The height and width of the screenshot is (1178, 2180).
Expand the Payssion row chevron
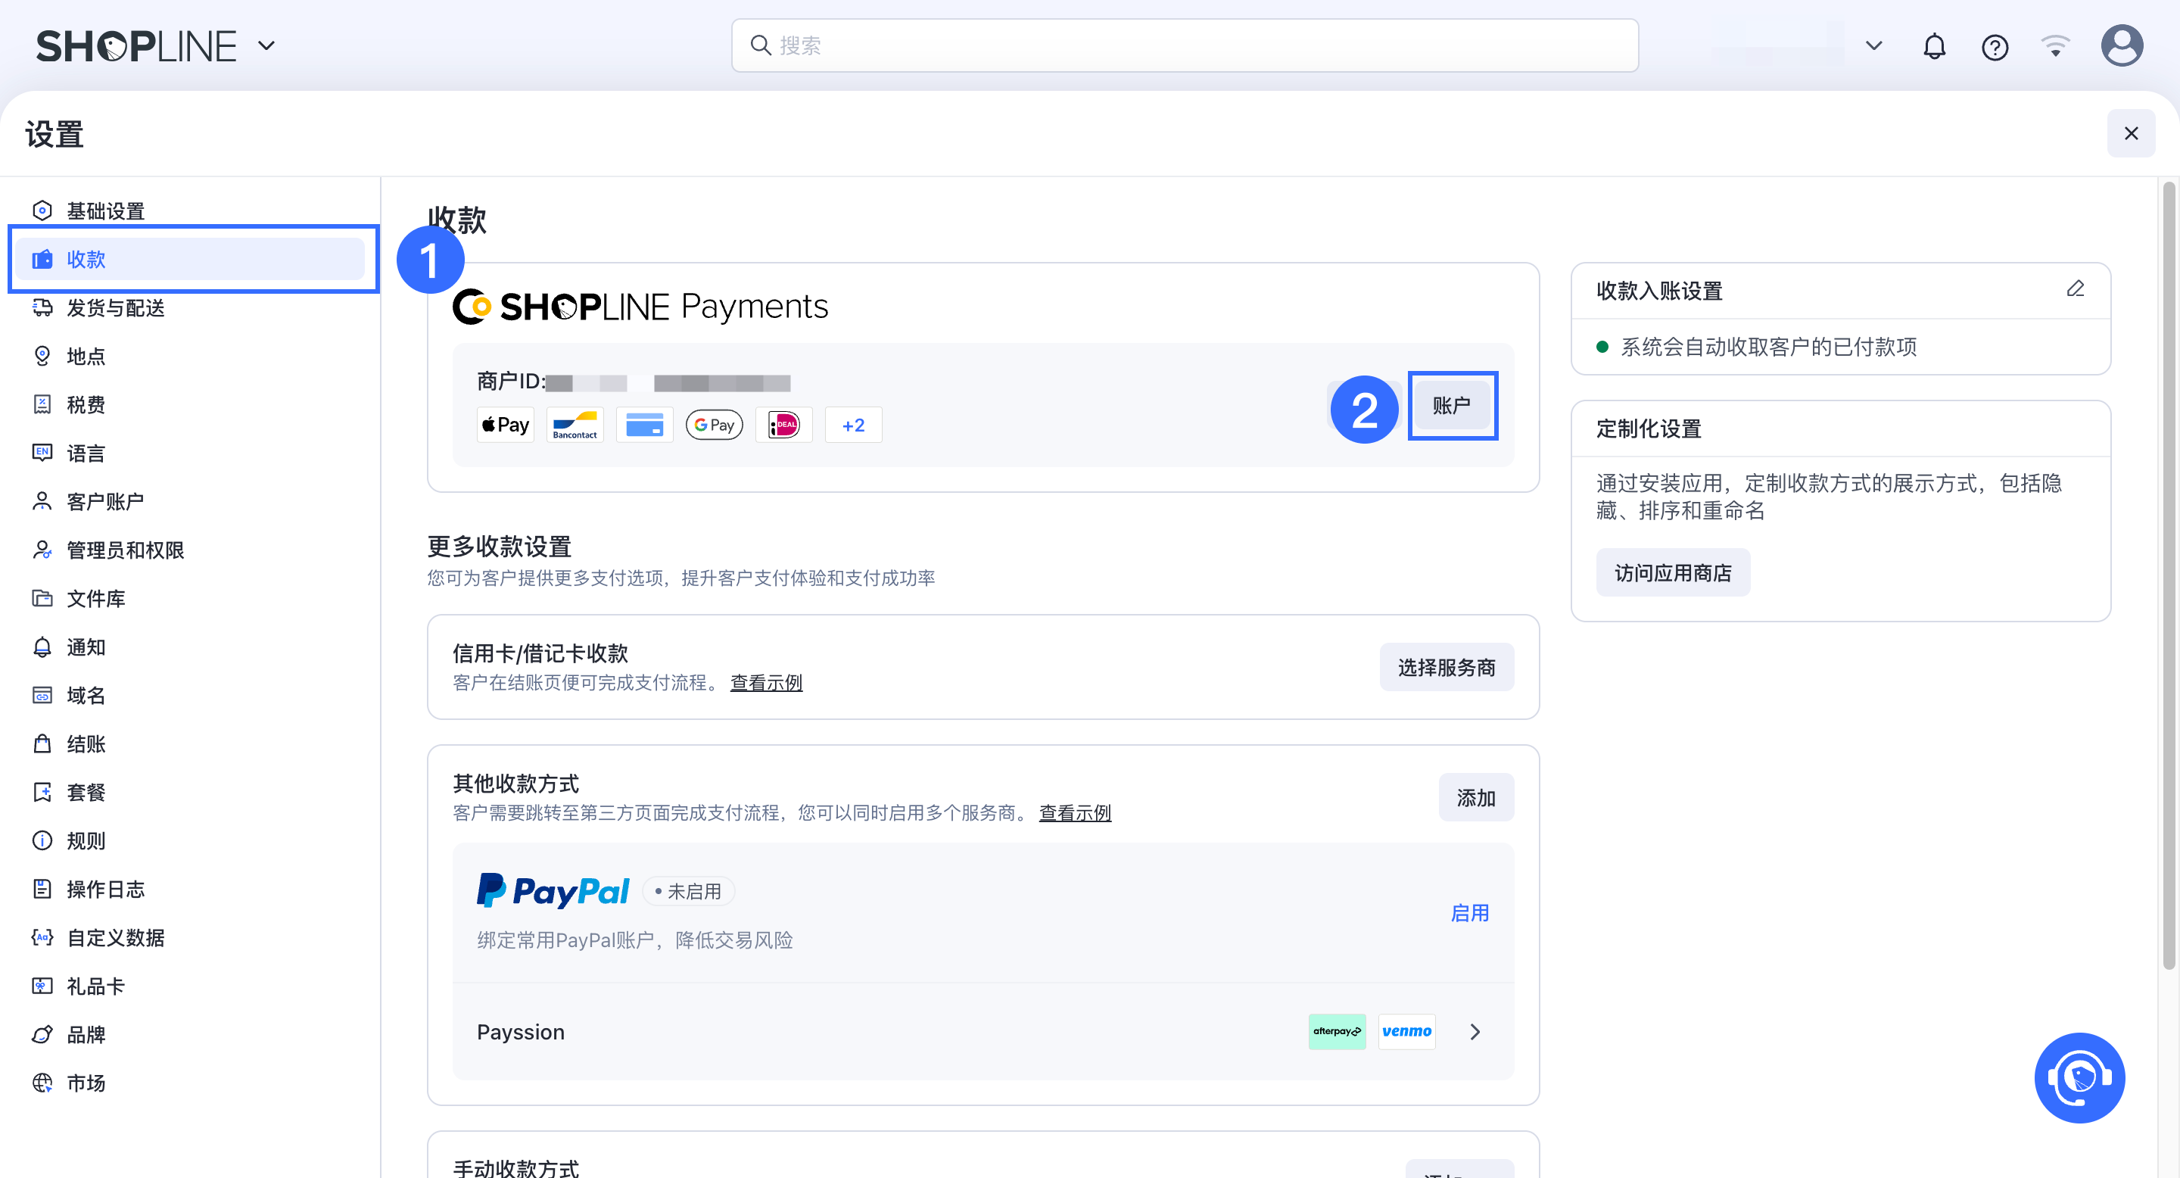(x=1475, y=1032)
